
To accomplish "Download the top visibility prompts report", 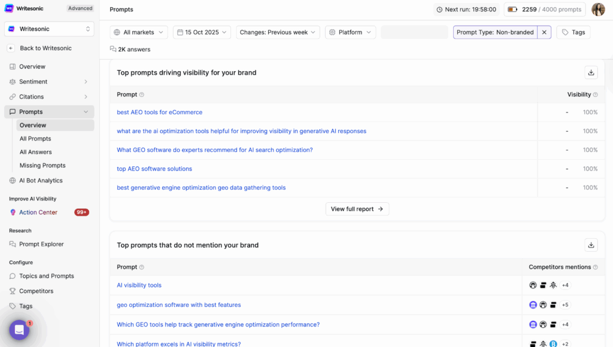I will [591, 72].
